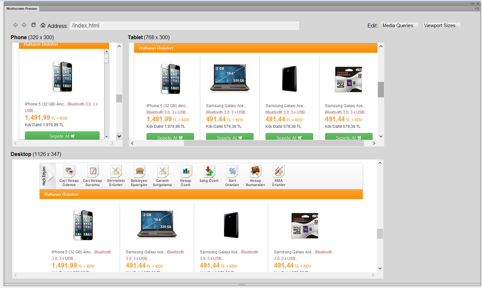This screenshot has height=288, width=482.
Task: Open the panel options menu icon at top right
Action: pyautogui.click(x=477, y=8)
